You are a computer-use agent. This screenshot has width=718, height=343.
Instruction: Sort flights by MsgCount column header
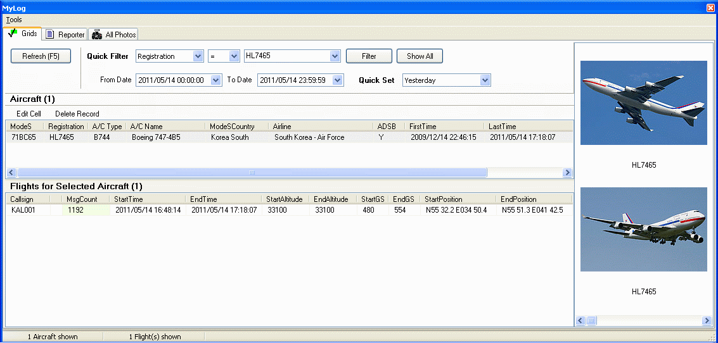(86, 199)
